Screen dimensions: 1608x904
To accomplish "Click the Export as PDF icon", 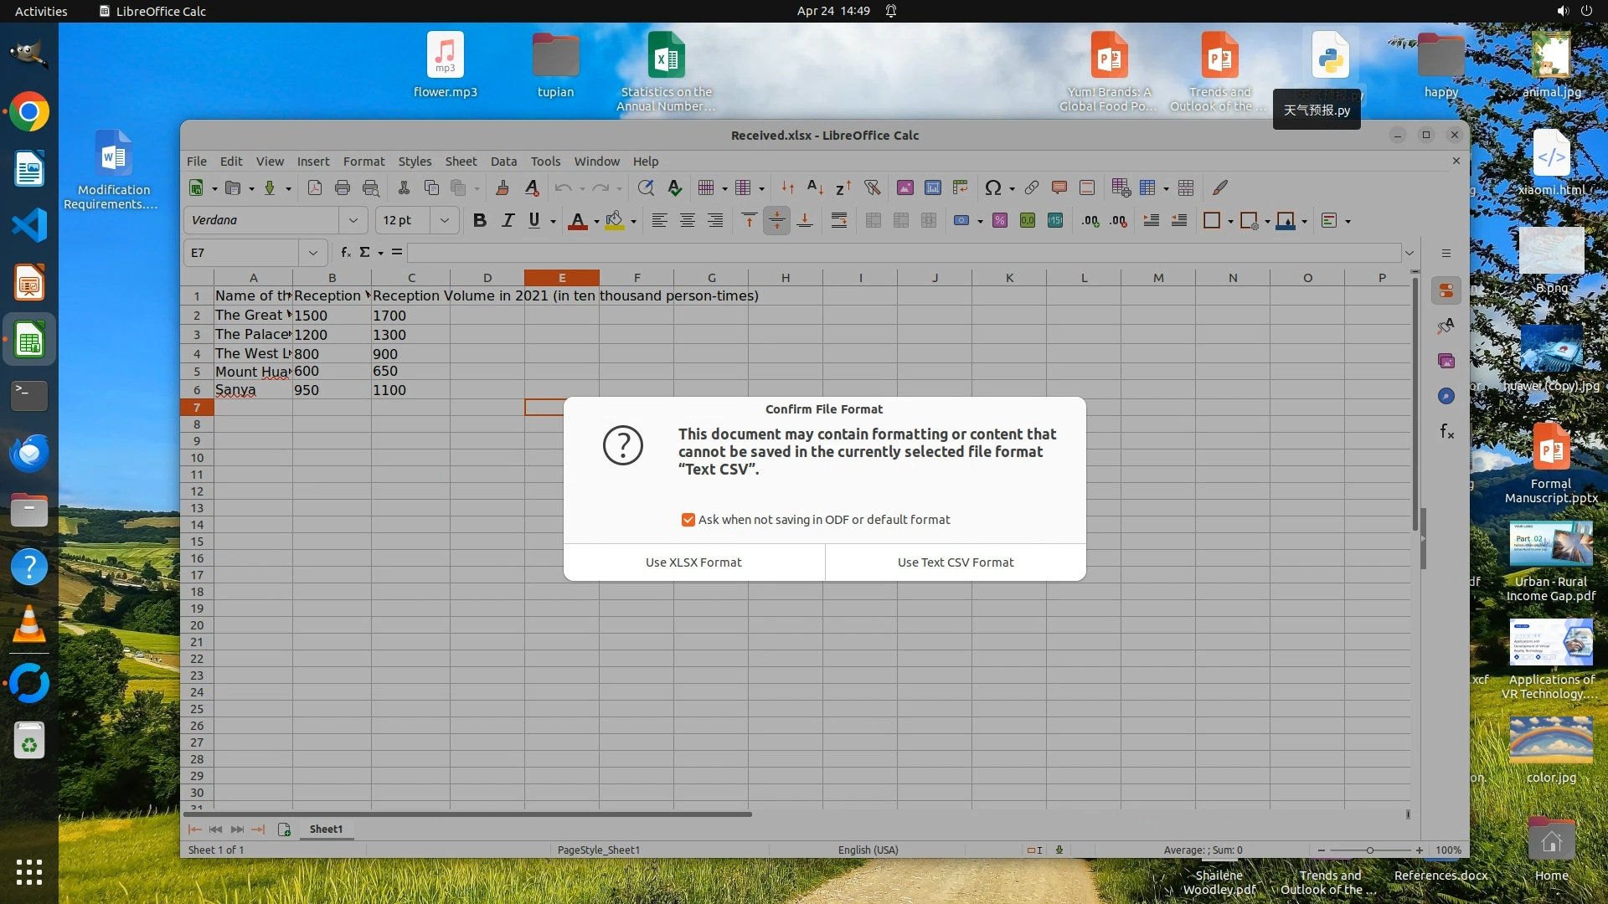I will 315,187.
